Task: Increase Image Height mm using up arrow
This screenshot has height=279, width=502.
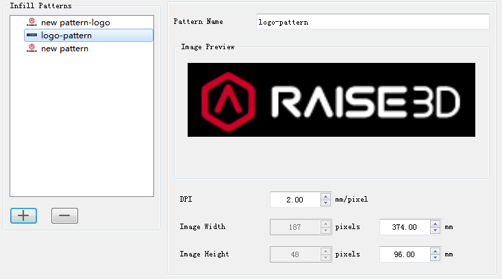Action: tap(435, 251)
